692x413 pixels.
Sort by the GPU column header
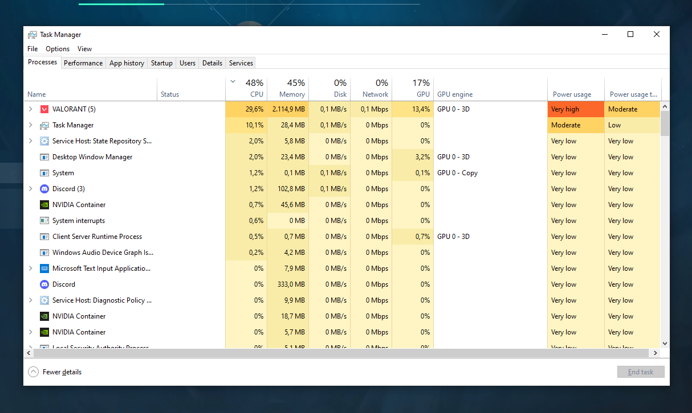tap(413, 89)
